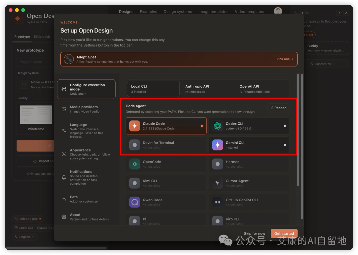358x255 pixels.
Task: Open the English language dropdown
Action: pos(25,237)
